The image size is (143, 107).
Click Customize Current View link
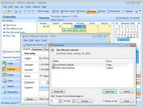tap(11, 57)
